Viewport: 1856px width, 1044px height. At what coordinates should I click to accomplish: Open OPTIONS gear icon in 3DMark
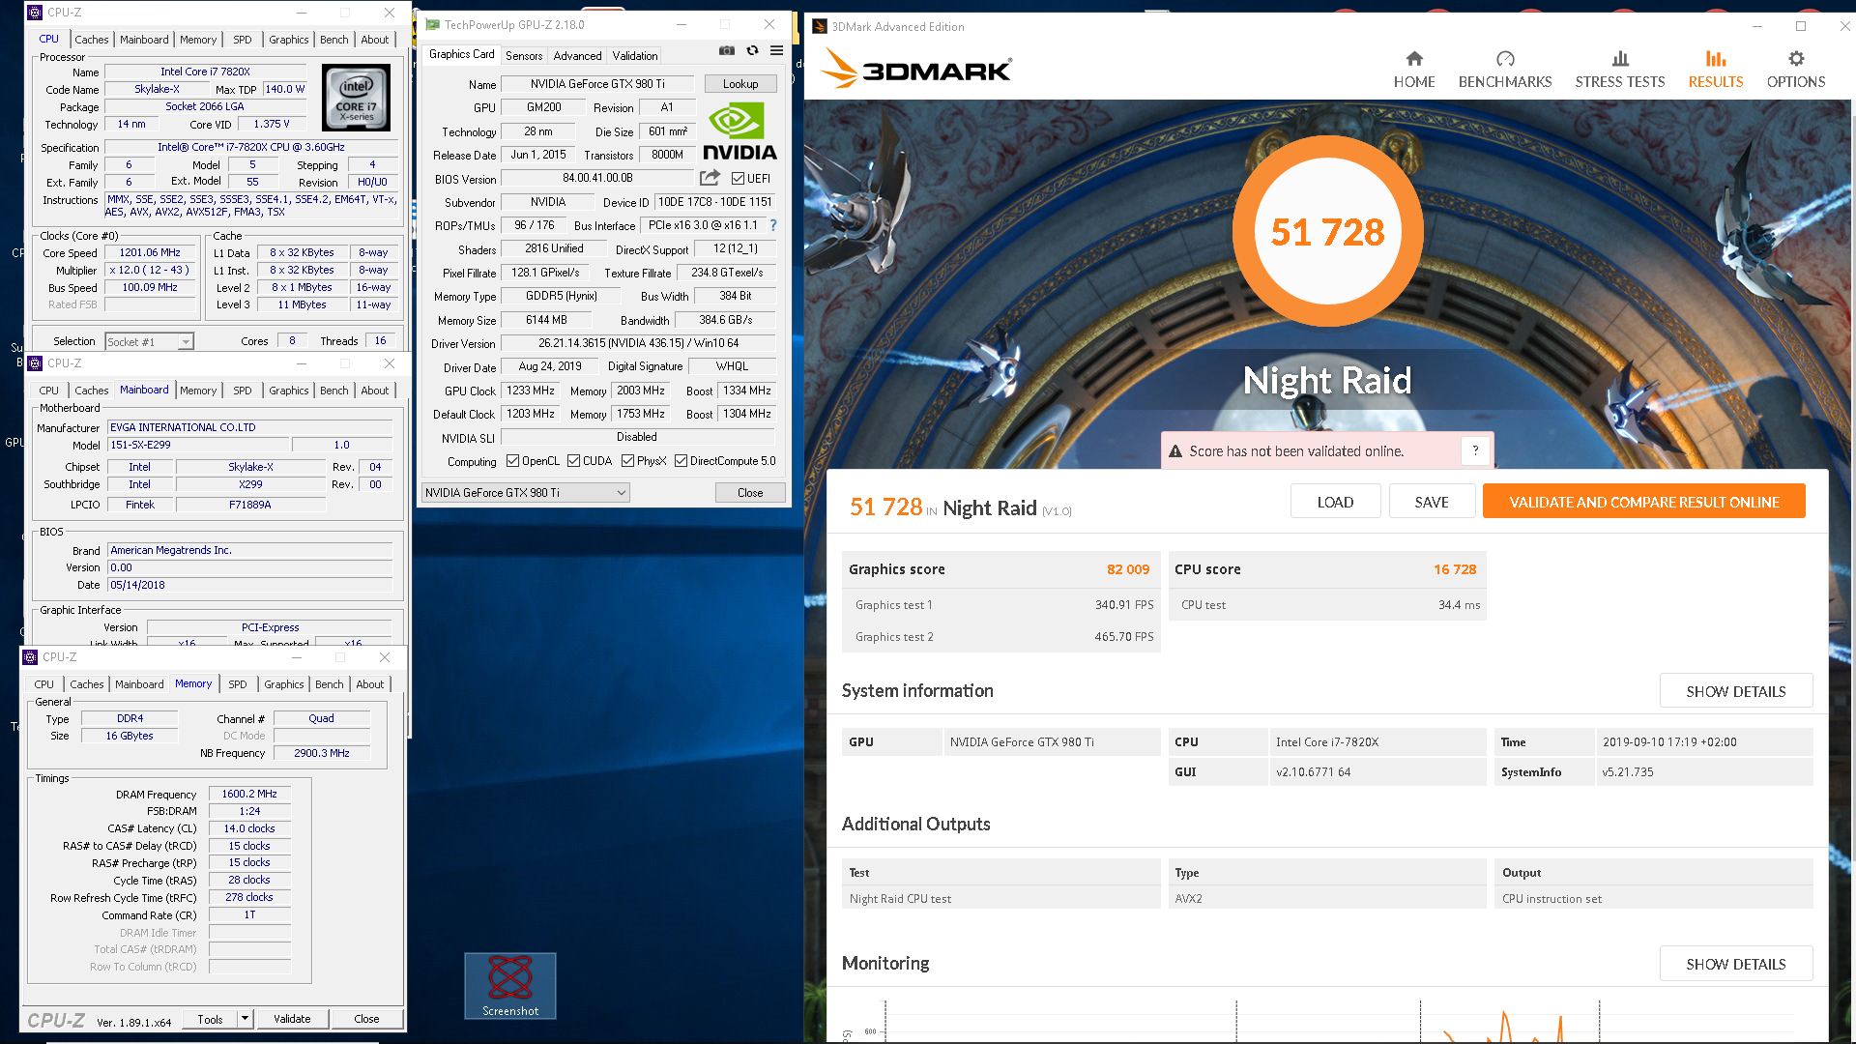pos(1796,59)
